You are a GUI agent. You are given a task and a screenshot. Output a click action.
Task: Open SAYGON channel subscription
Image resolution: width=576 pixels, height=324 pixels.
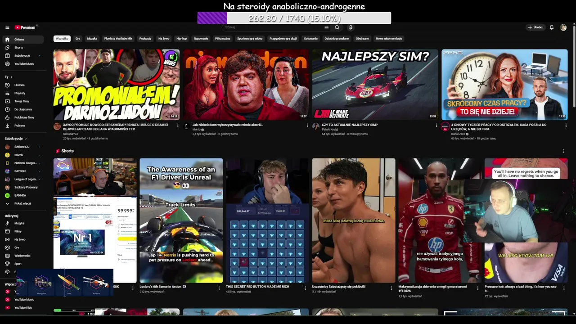pyautogui.click(x=24, y=171)
